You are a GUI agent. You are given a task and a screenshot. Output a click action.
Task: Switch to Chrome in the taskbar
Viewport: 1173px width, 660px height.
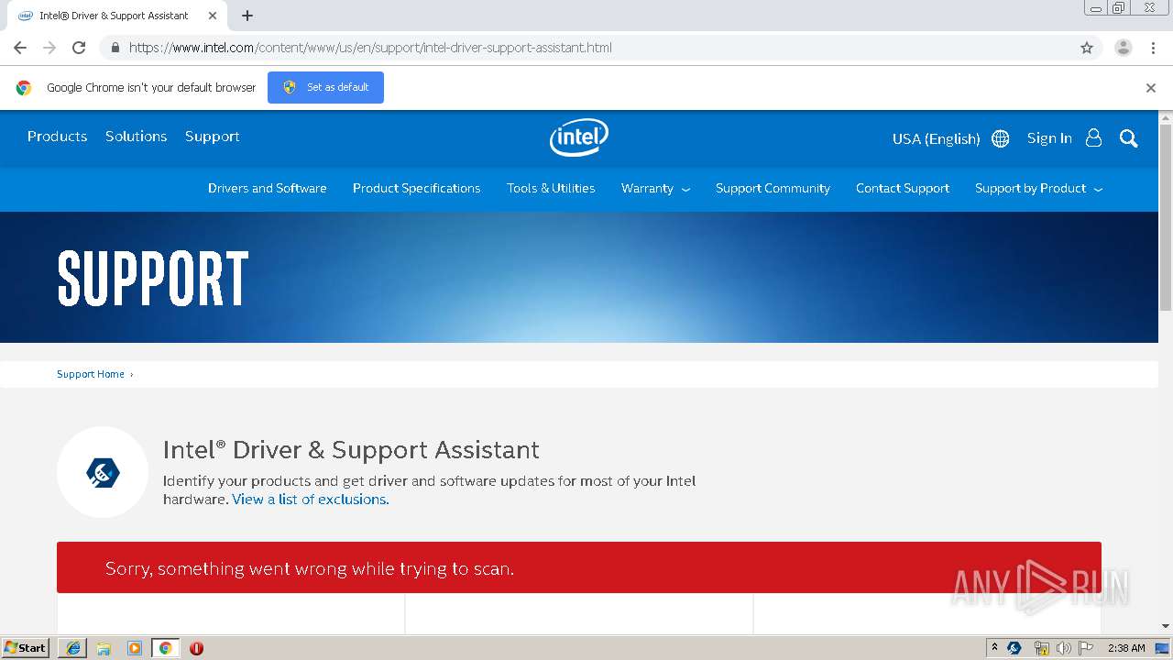165,648
